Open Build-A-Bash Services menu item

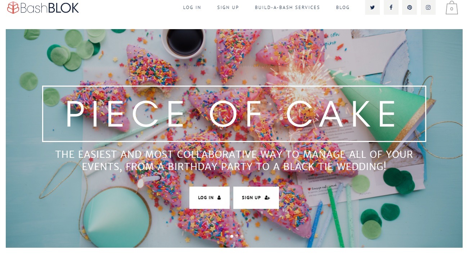pos(287,8)
